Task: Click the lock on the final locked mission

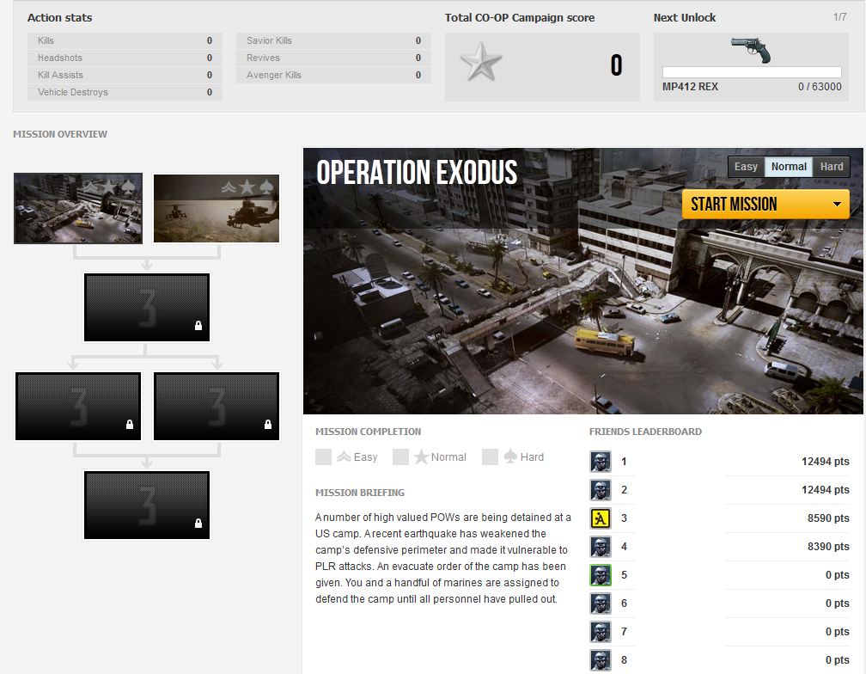Action: pyautogui.click(x=198, y=524)
